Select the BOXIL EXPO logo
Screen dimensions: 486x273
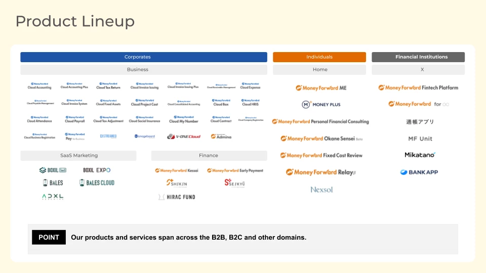coord(97,170)
